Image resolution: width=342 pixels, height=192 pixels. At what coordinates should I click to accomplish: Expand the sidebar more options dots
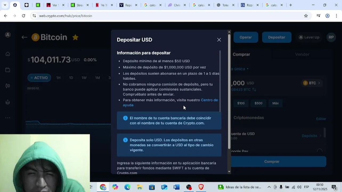[8, 118]
